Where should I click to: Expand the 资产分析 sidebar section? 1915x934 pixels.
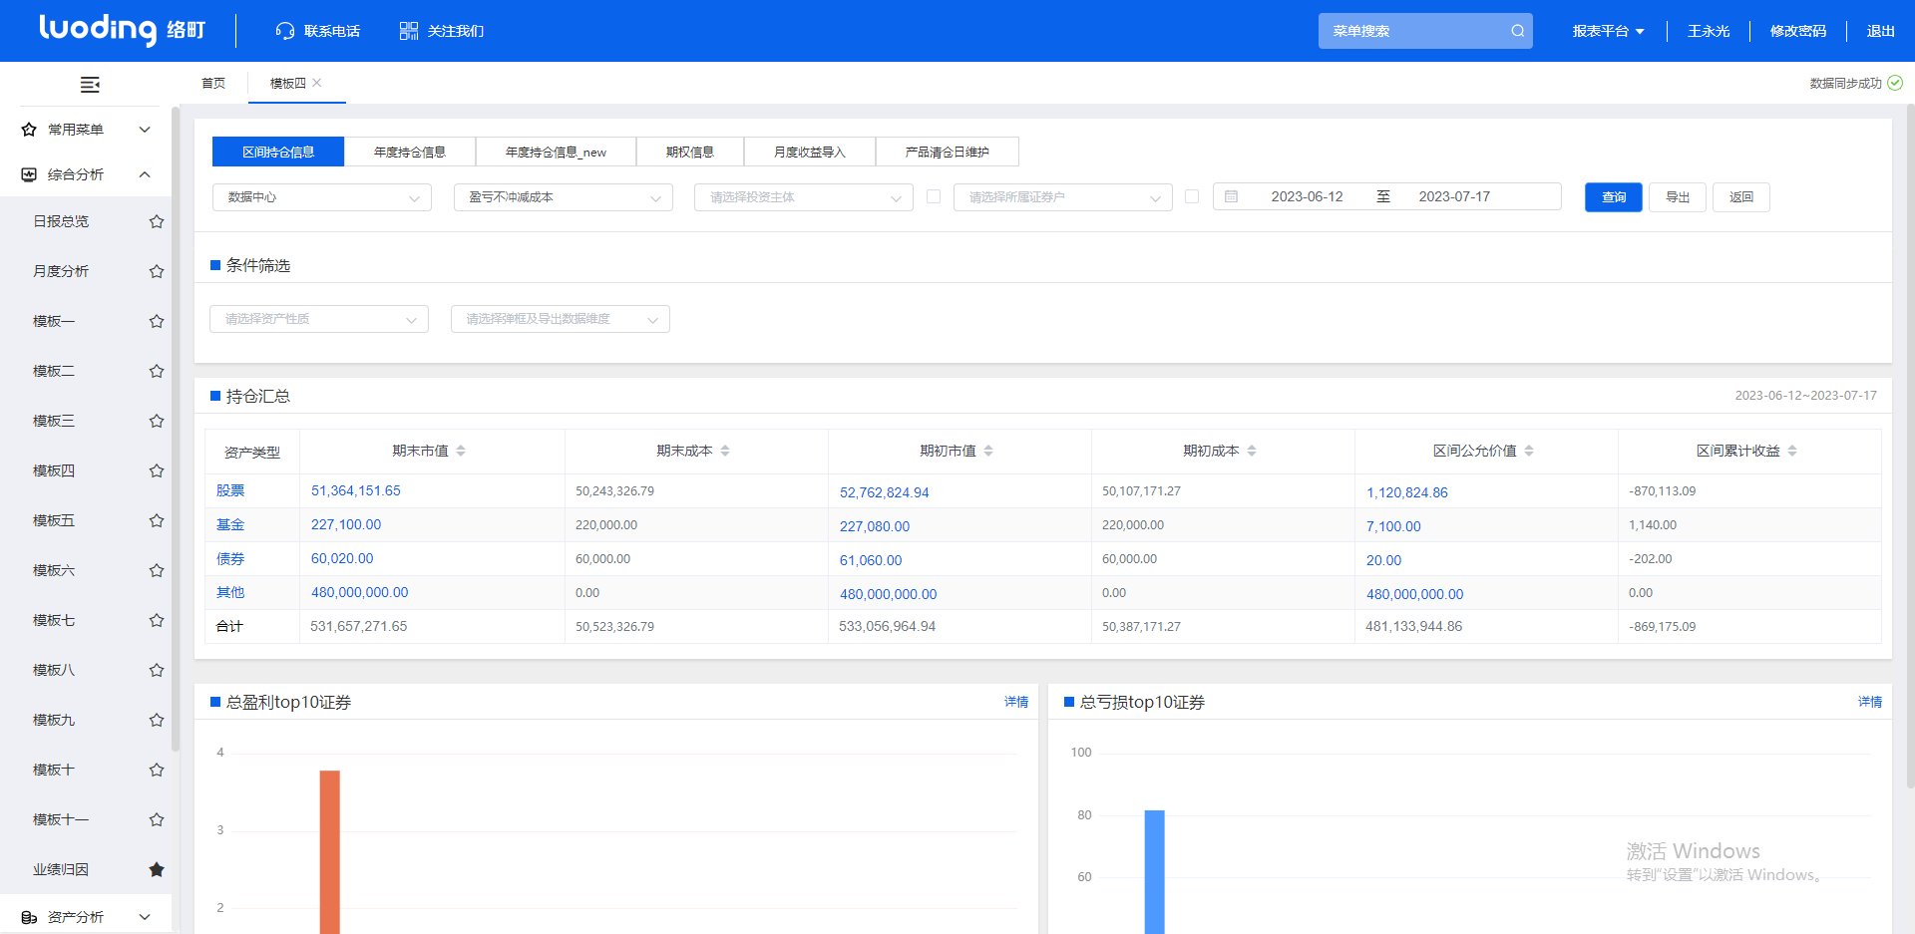pos(145,917)
